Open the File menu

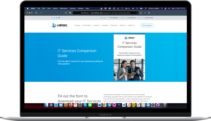click(x=39, y=8)
